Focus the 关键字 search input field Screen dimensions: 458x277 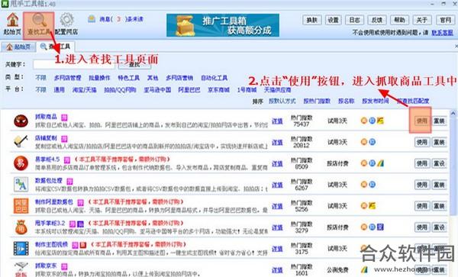(x=75, y=65)
